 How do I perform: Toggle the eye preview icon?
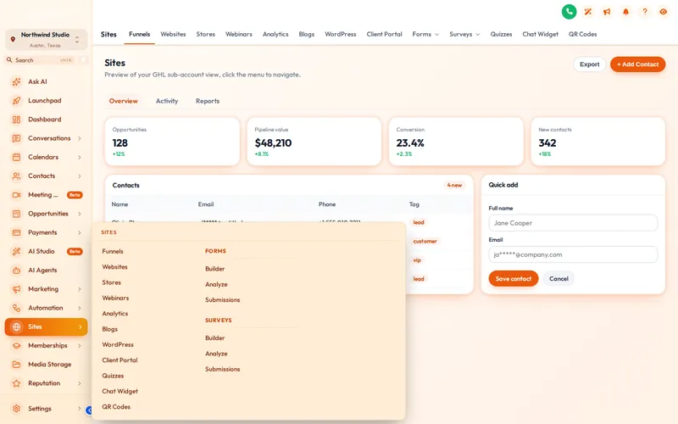[x=664, y=12]
